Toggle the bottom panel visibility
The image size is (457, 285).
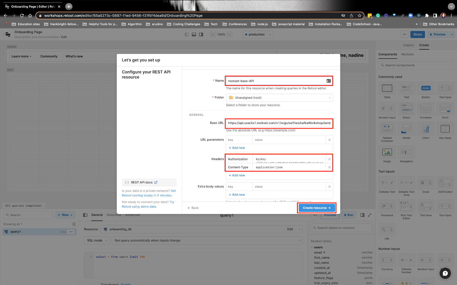tap(194, 34)
